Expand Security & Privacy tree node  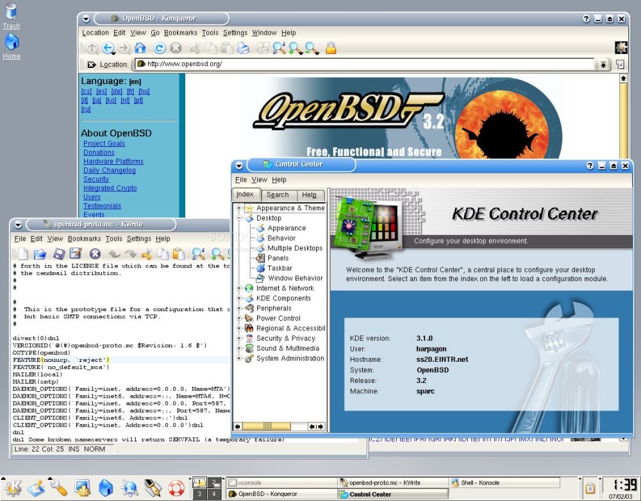[x=239, y=338]
